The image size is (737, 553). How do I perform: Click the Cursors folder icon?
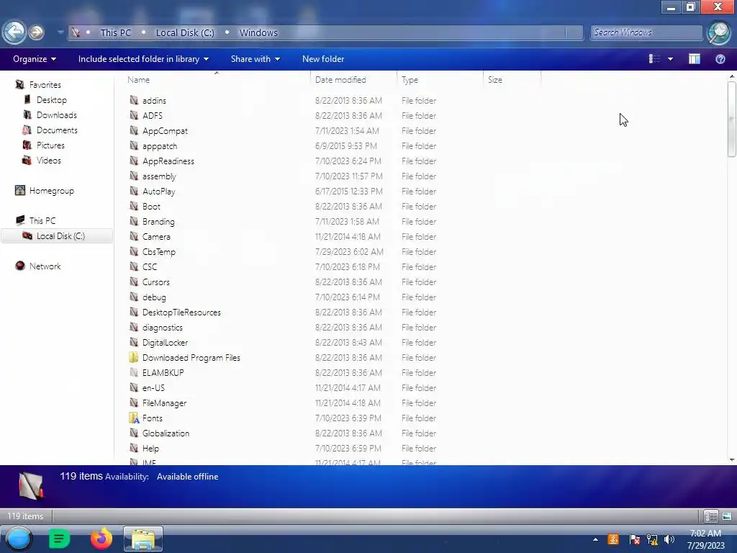point(134,282)
